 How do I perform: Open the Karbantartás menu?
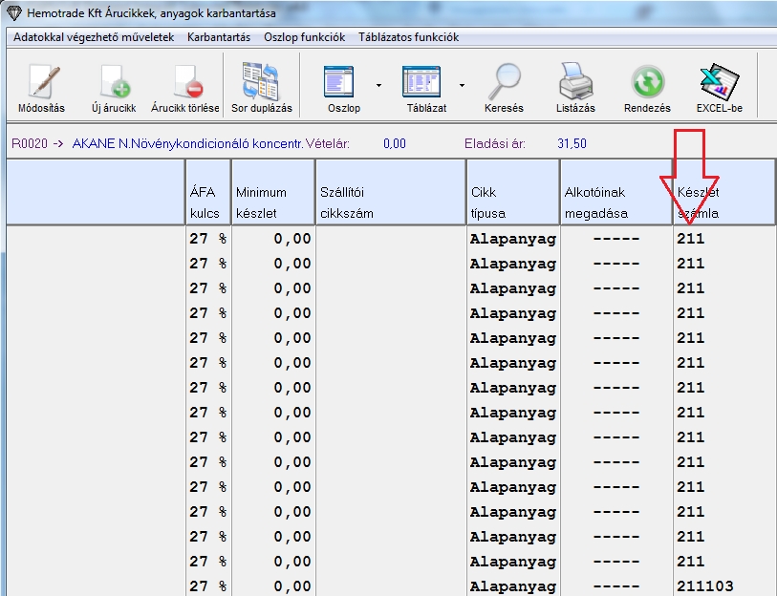[x=219, y=37]
